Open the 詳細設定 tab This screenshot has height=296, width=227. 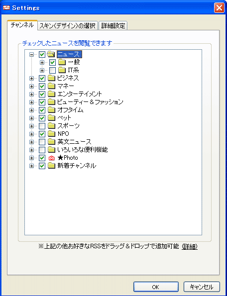[x=113, y=26]
